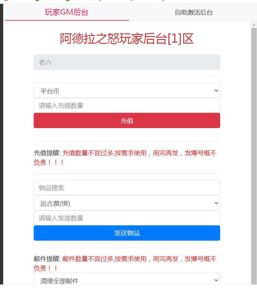The image size is (257, 288).
Task: Focus the 请输入充值数量 input field
Action: (127, 106)
